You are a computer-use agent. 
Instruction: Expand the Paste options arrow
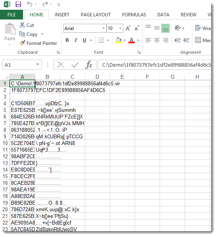(9, 44)
